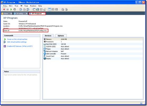This screenshot has height=106, width=147.
Task: Click Edit virtual machine settings link
Action: coord(17,42)
